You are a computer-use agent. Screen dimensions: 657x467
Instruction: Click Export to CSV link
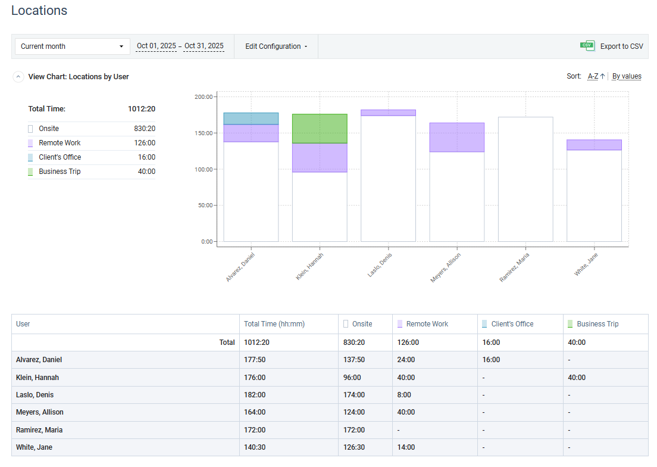(x=621, y=46)
